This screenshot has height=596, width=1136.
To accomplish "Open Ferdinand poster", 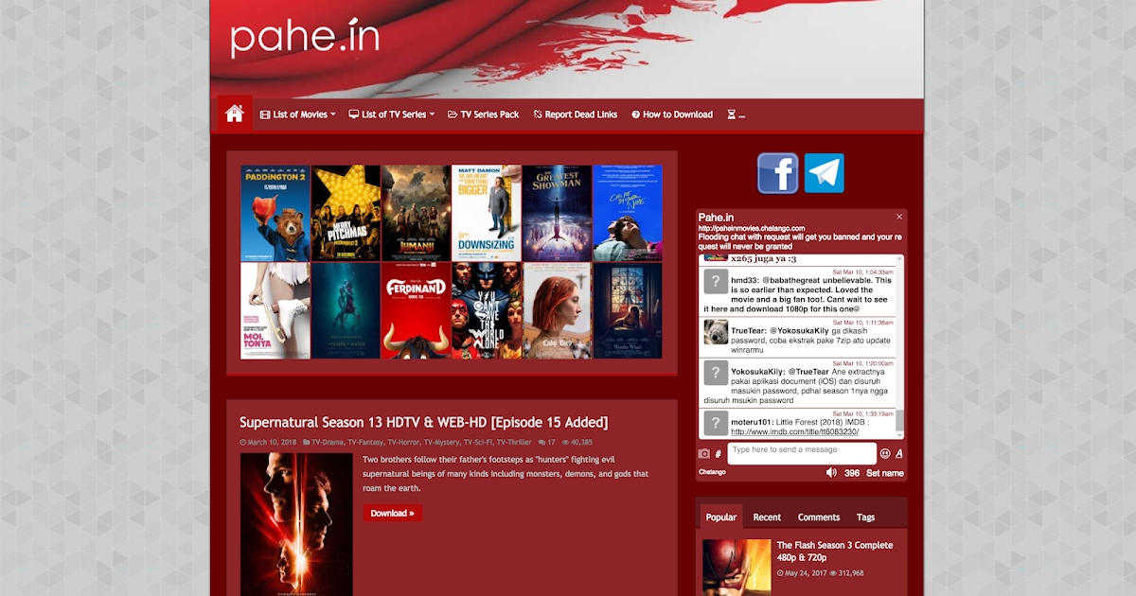I will 417,311.
